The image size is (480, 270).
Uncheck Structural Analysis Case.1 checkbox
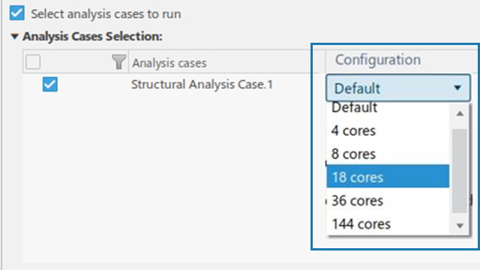tap(50, 84)
